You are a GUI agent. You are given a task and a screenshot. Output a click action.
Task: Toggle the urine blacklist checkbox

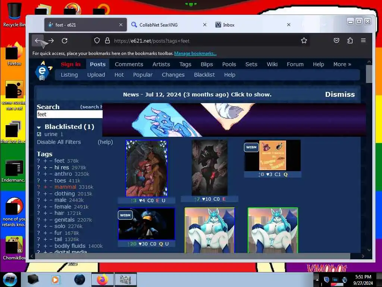pos(39,134)
